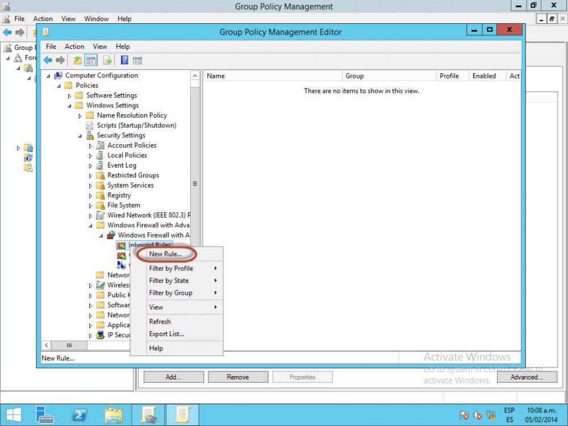Image resolution: width=568 pixels, height=426 pixels.
Task: Expand the Name Resolution Policy node
Action: pyautogui.click(x=80, y=116)
